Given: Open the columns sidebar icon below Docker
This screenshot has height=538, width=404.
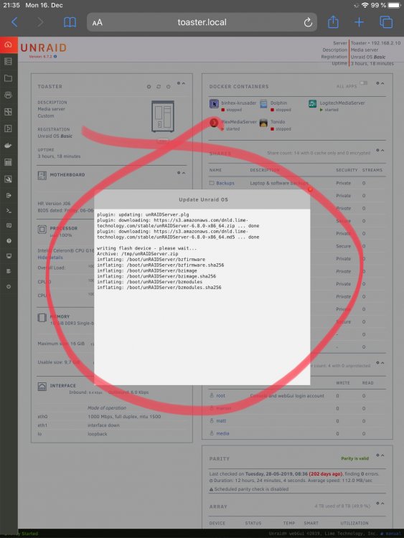Looking at the screenshot, I should click(8, 162).
